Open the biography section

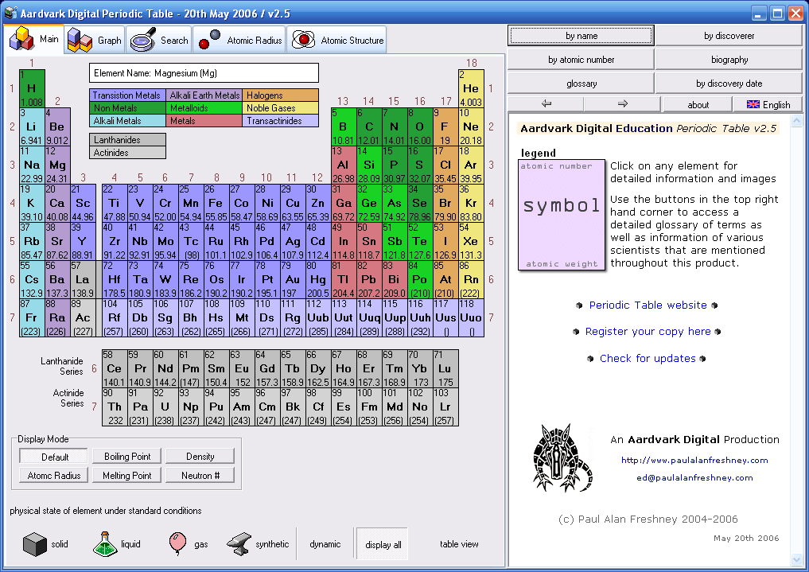click(x=729, y=60)
